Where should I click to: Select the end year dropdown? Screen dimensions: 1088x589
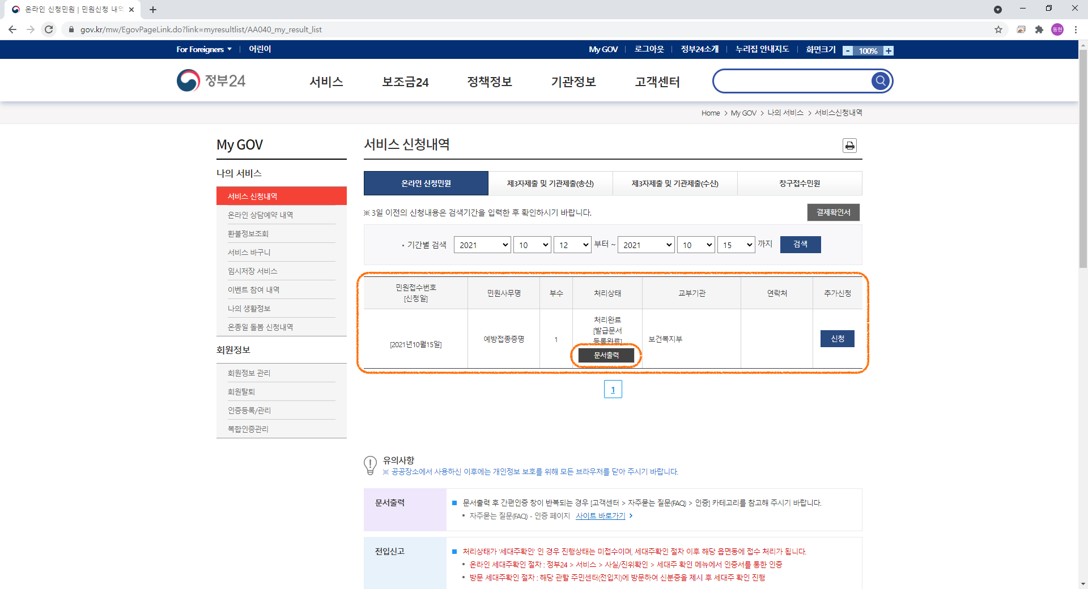pos(646,245)
